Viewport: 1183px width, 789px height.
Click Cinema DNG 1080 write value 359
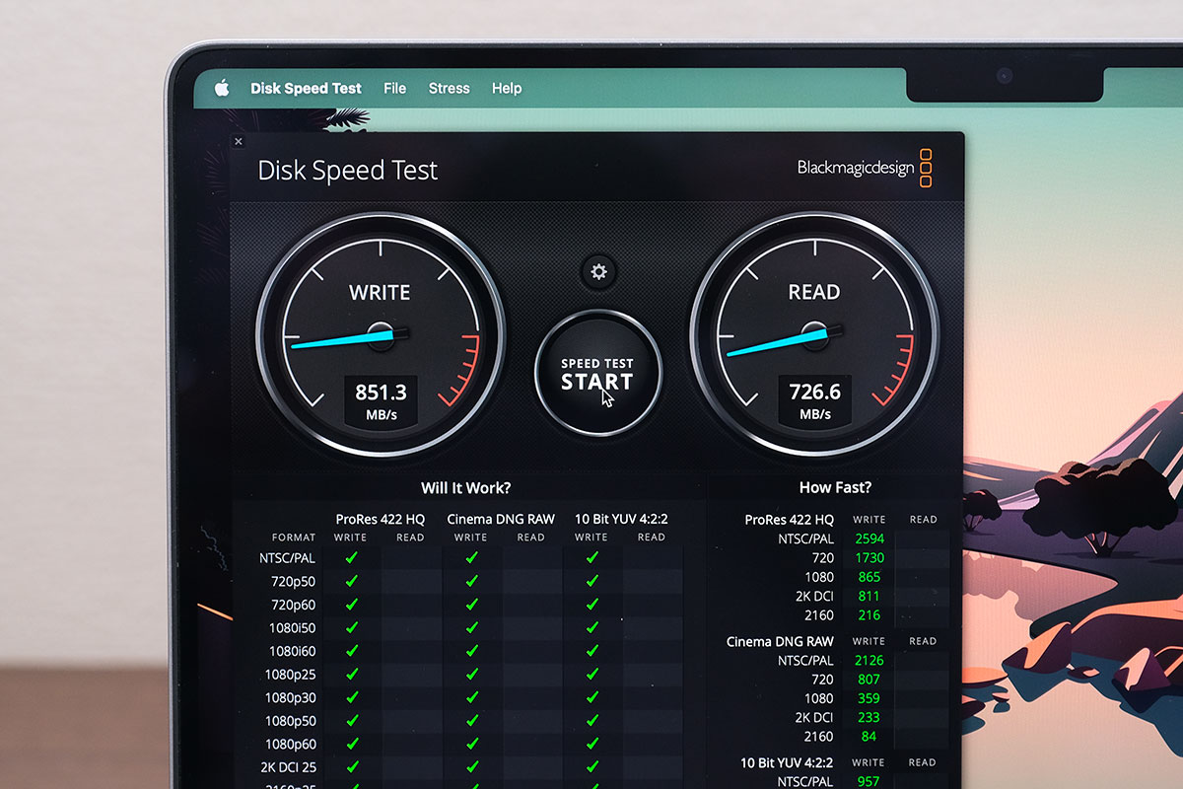point(870,698)
